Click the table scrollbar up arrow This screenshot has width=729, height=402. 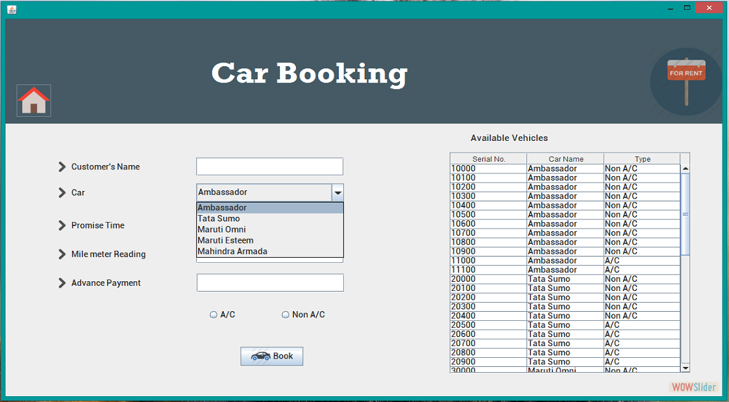coord(686,168)
